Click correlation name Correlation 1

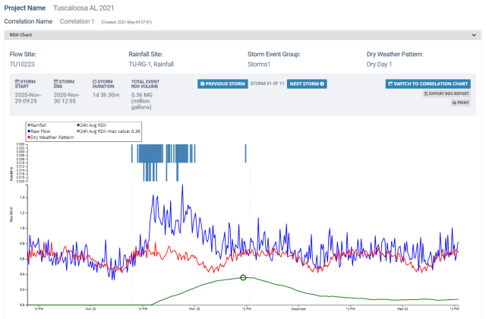tap(77, 21)
